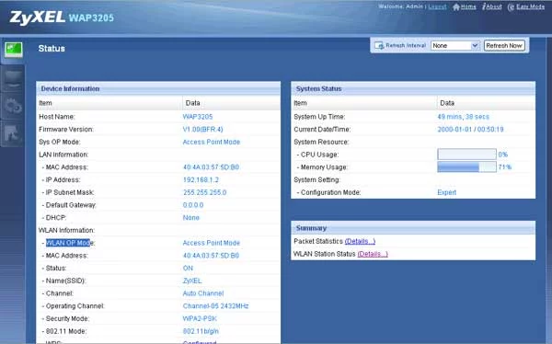Click the System Resource label

coord(321,142)
